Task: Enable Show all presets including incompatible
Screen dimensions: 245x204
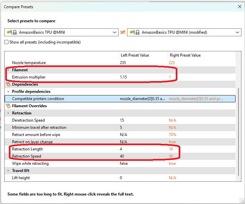Action: (7, 42)
